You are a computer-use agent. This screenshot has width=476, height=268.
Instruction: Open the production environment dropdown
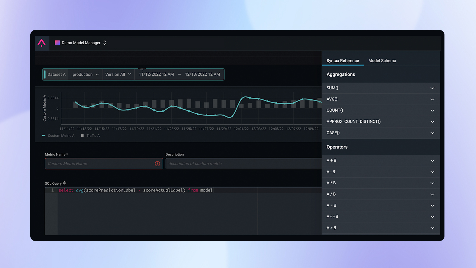tap(85, 74)
